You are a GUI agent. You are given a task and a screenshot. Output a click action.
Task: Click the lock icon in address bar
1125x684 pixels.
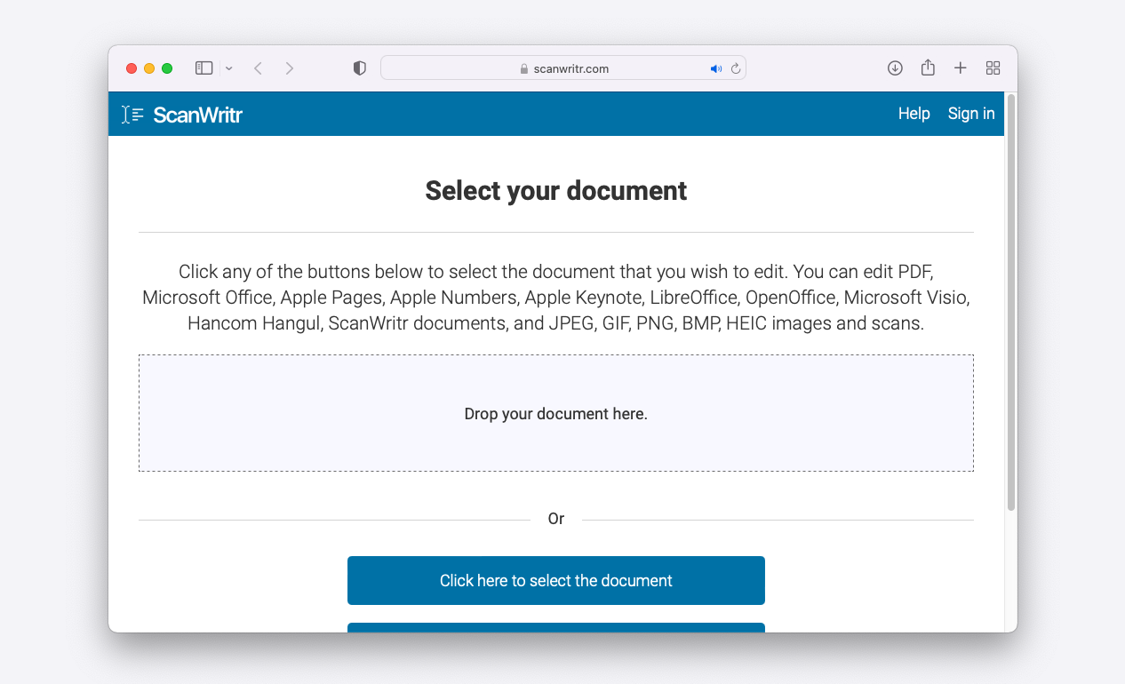[x=524, y=68]
